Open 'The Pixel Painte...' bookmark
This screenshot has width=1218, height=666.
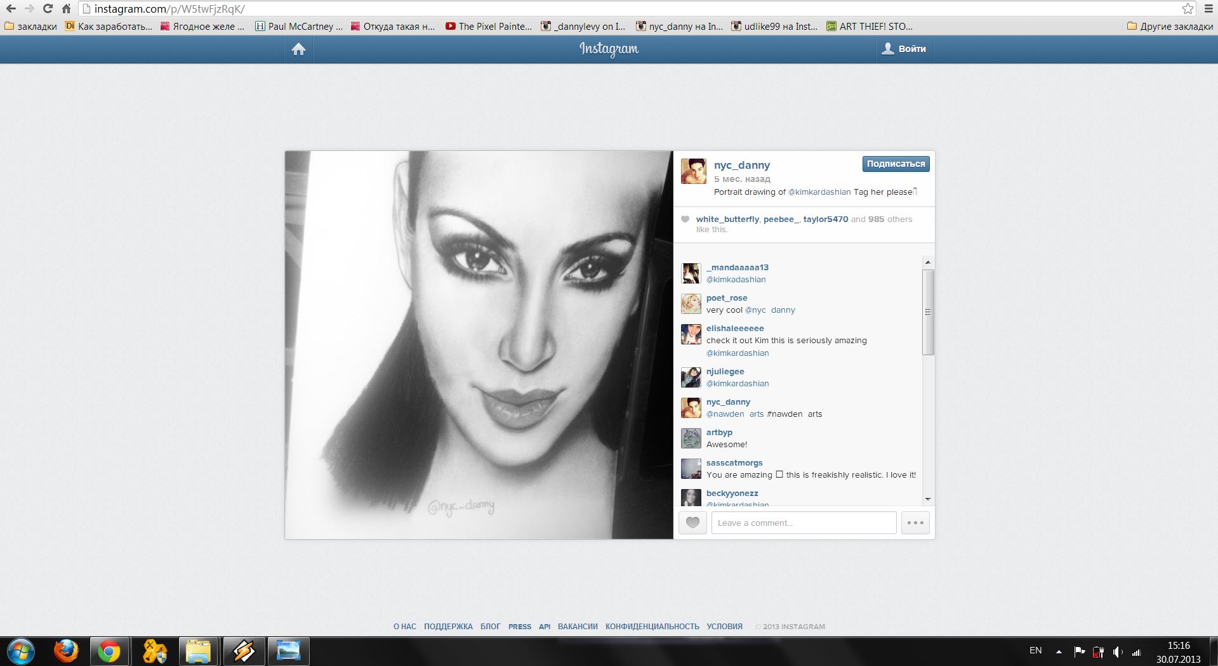point(489,27)
